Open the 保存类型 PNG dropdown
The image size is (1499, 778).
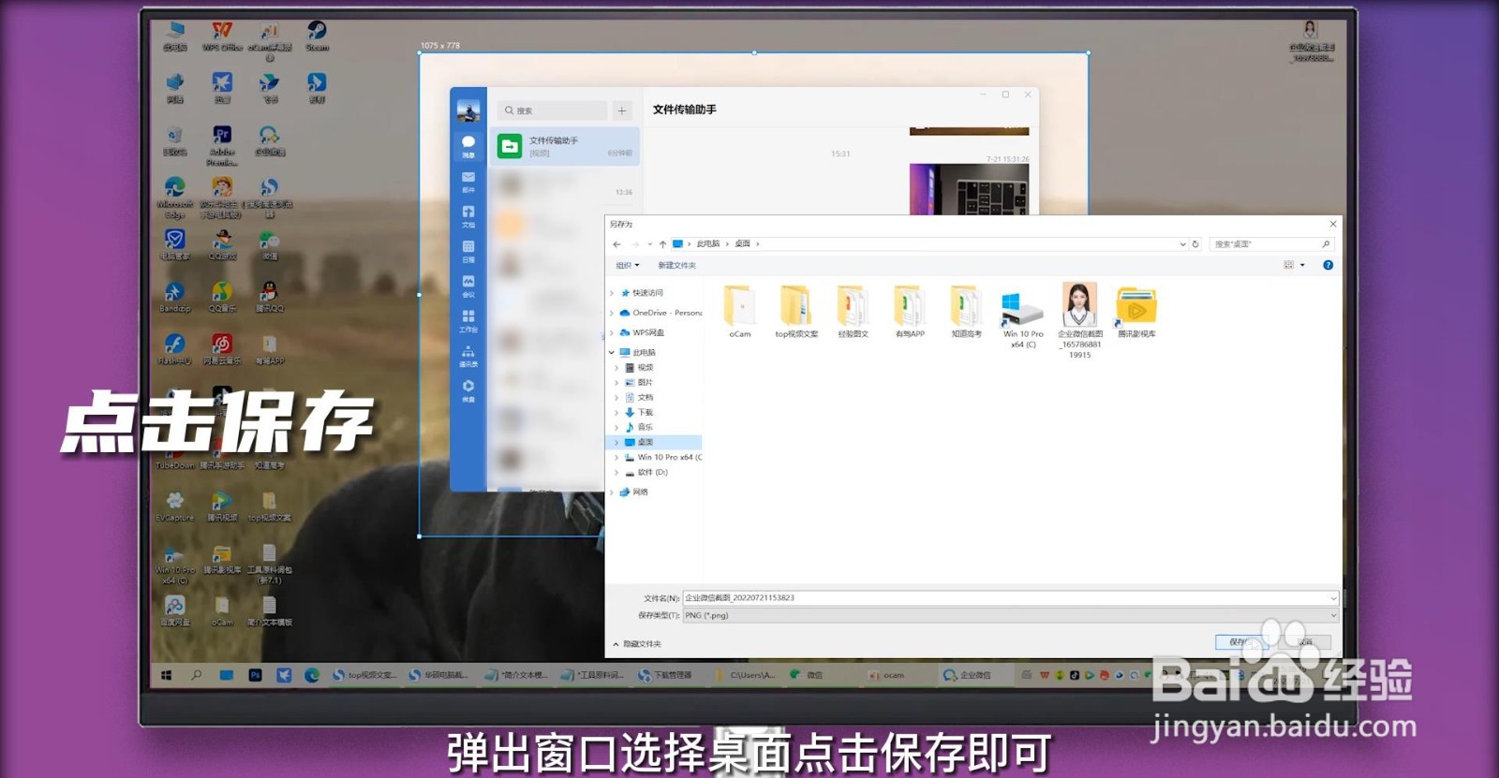[1011, 615]
